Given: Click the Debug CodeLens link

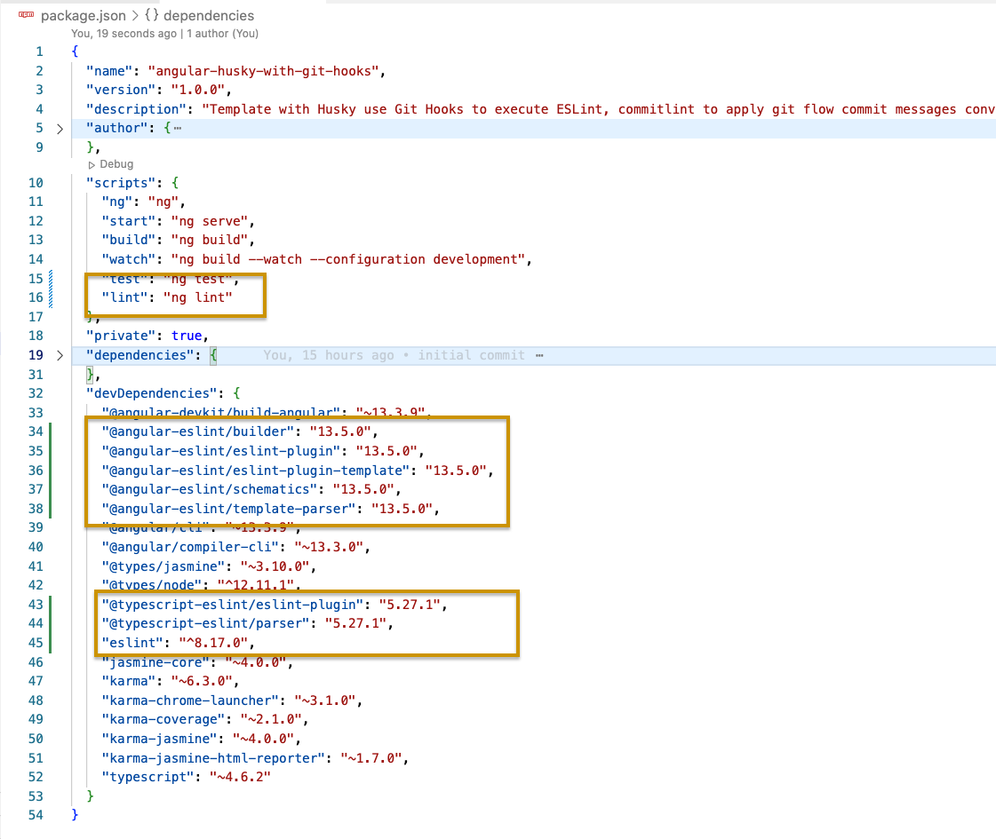Looking at the screenshot, I should [116, 164].
